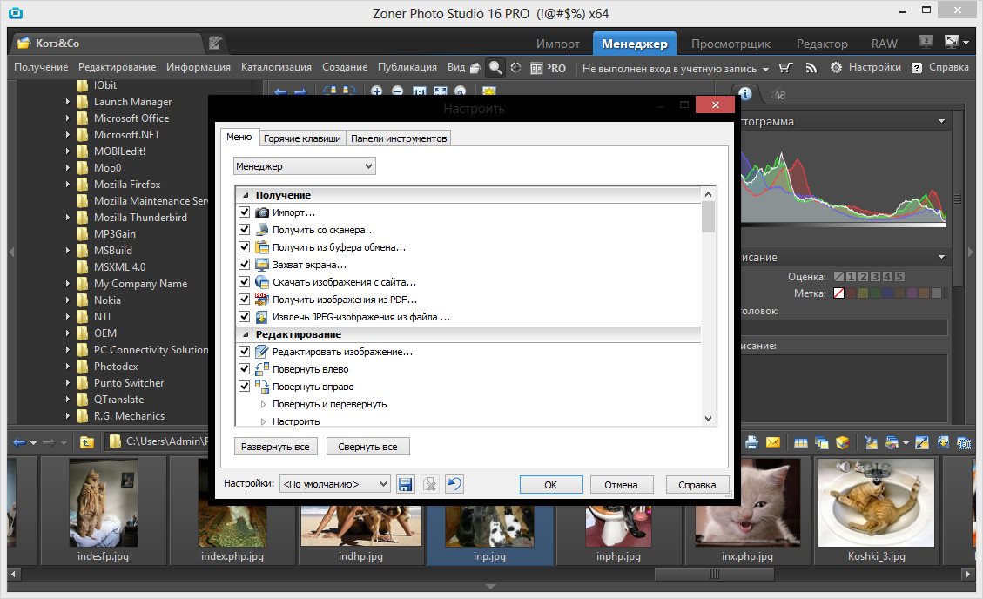Toggle Редактировать изображение… checkbox

click(x=245, y=352)
